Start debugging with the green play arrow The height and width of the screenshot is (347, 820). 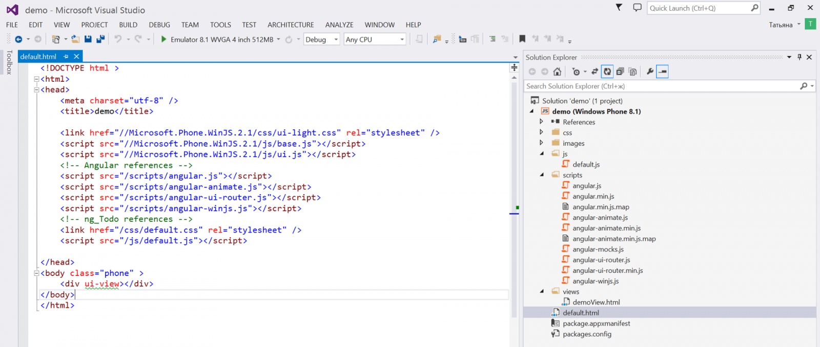[163, 39]
